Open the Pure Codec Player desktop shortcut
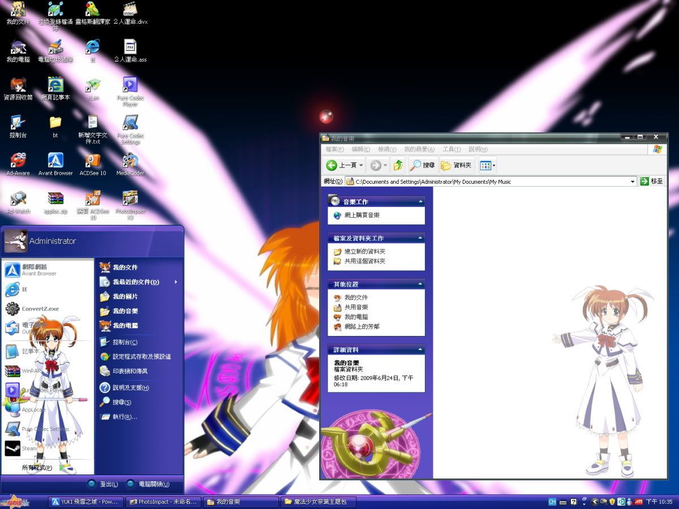Viewport: 679px width, 509px height. coord(130,91)
